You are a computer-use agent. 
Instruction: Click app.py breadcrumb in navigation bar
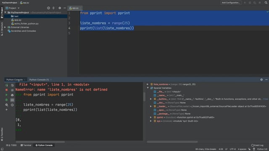coord(24,3)
